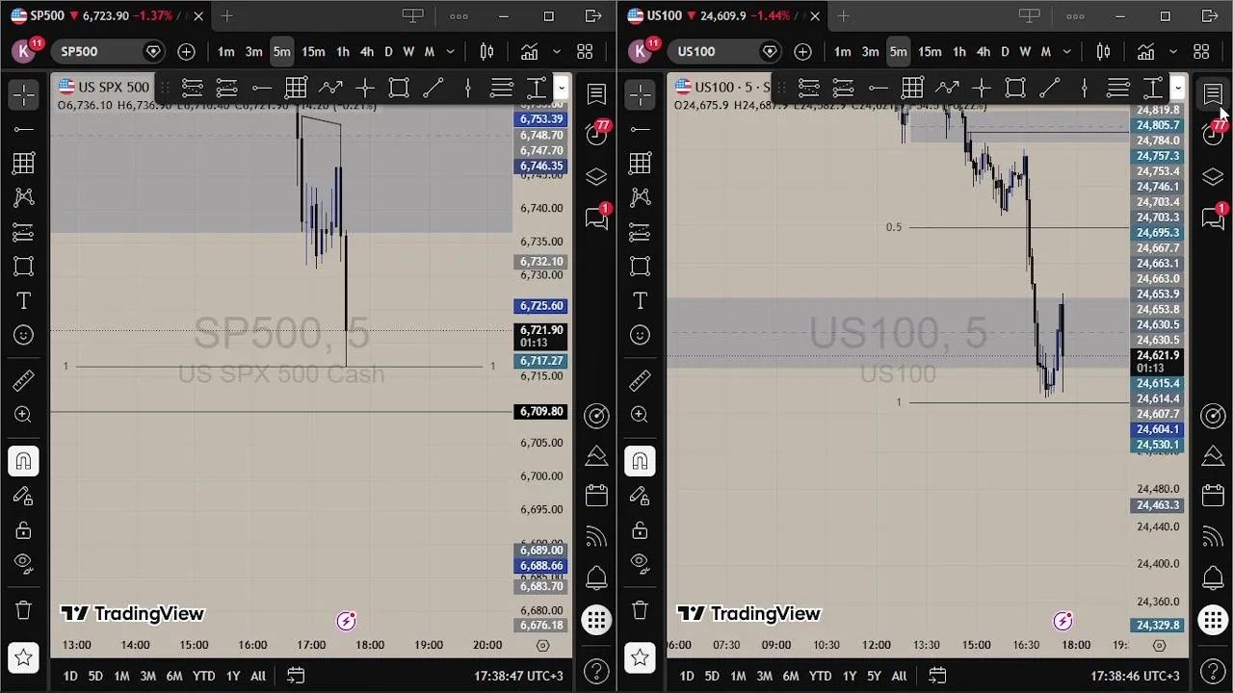Set US100 date range to 5Y
Screen dimensions: 1233x693
coord(874,676)
